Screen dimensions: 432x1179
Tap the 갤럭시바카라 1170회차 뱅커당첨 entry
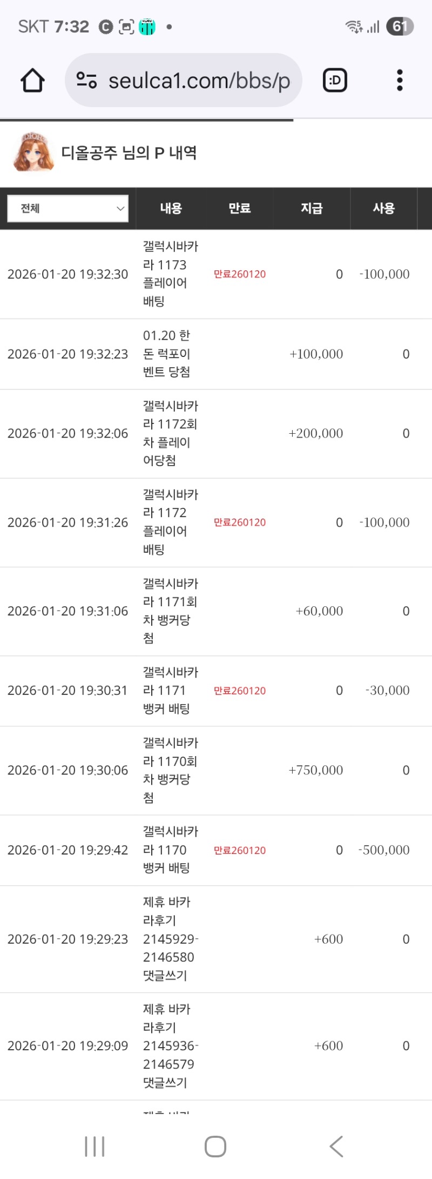(x=170, y=770)
